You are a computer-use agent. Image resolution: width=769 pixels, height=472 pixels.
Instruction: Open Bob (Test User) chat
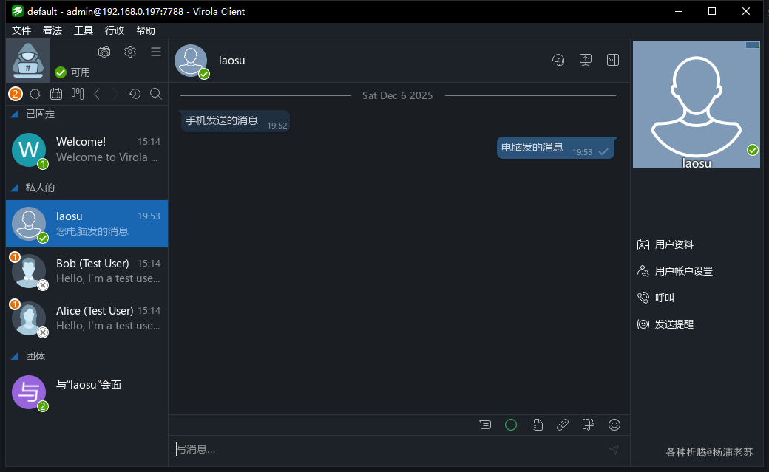coord(87,271)
